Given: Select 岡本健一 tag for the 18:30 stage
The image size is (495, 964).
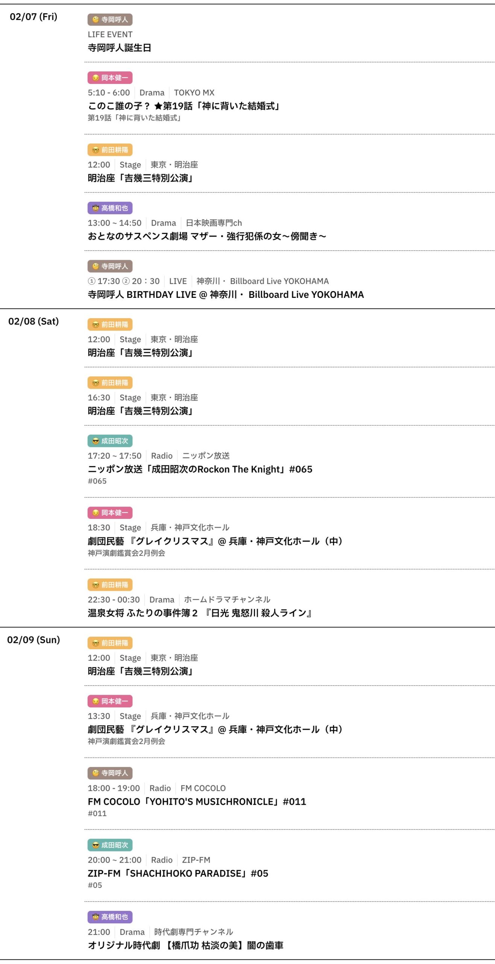Looking at the screenshot, I should [110, 513].
